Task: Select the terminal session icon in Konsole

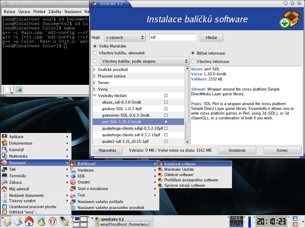Action: (x=19, y=90)
